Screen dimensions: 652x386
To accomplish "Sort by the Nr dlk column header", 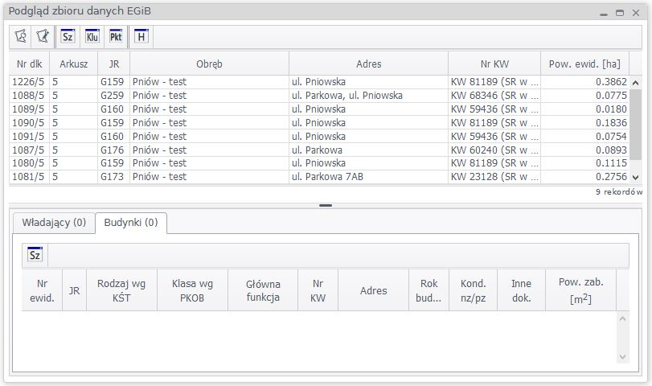I will (x=29, y=64).
